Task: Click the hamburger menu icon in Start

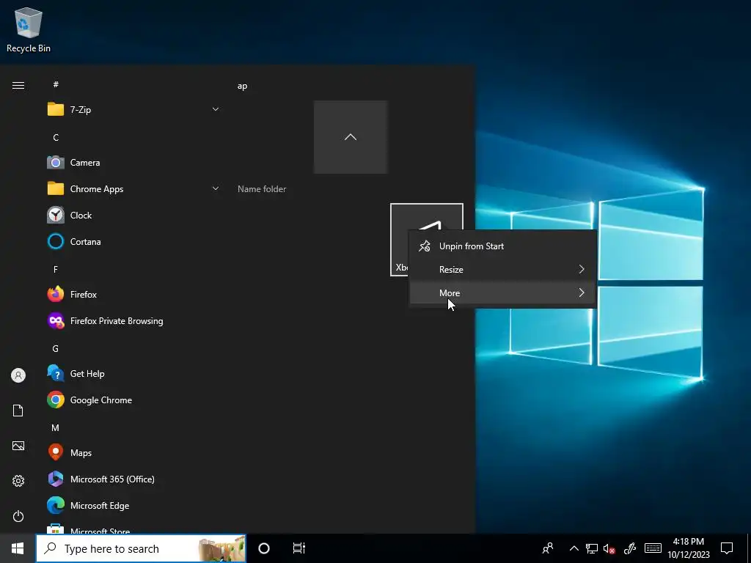Action: click(x=18, y=85)
